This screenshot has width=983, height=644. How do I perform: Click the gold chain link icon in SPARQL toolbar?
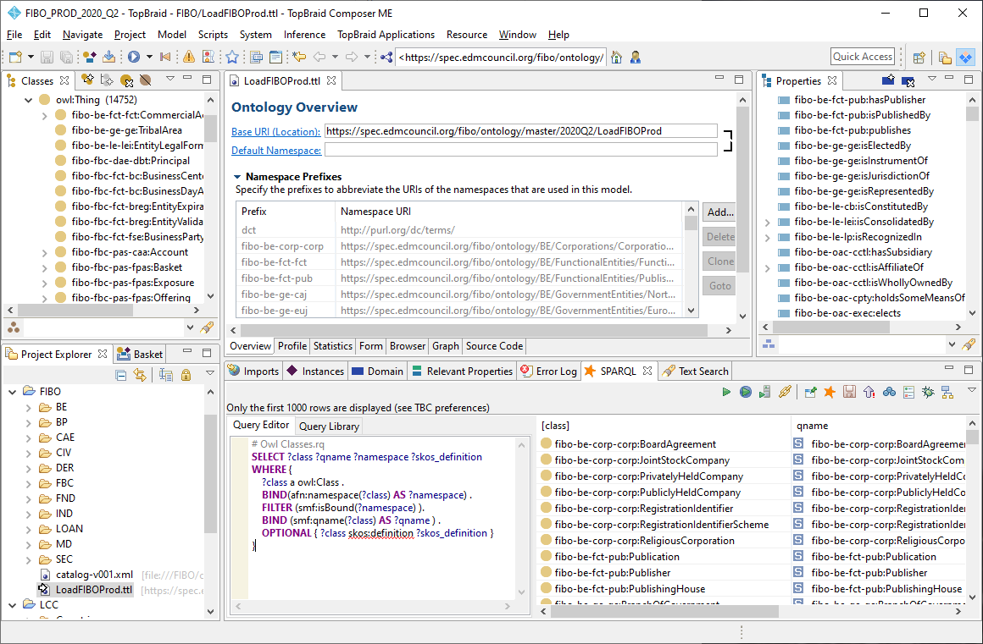784,392
